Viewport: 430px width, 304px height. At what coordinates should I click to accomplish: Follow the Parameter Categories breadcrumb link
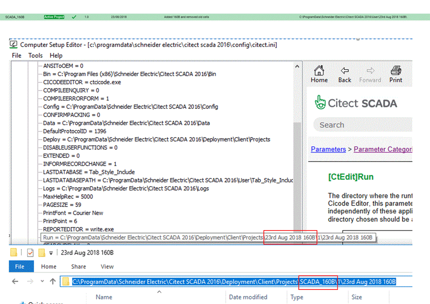(x=383, y=149)
